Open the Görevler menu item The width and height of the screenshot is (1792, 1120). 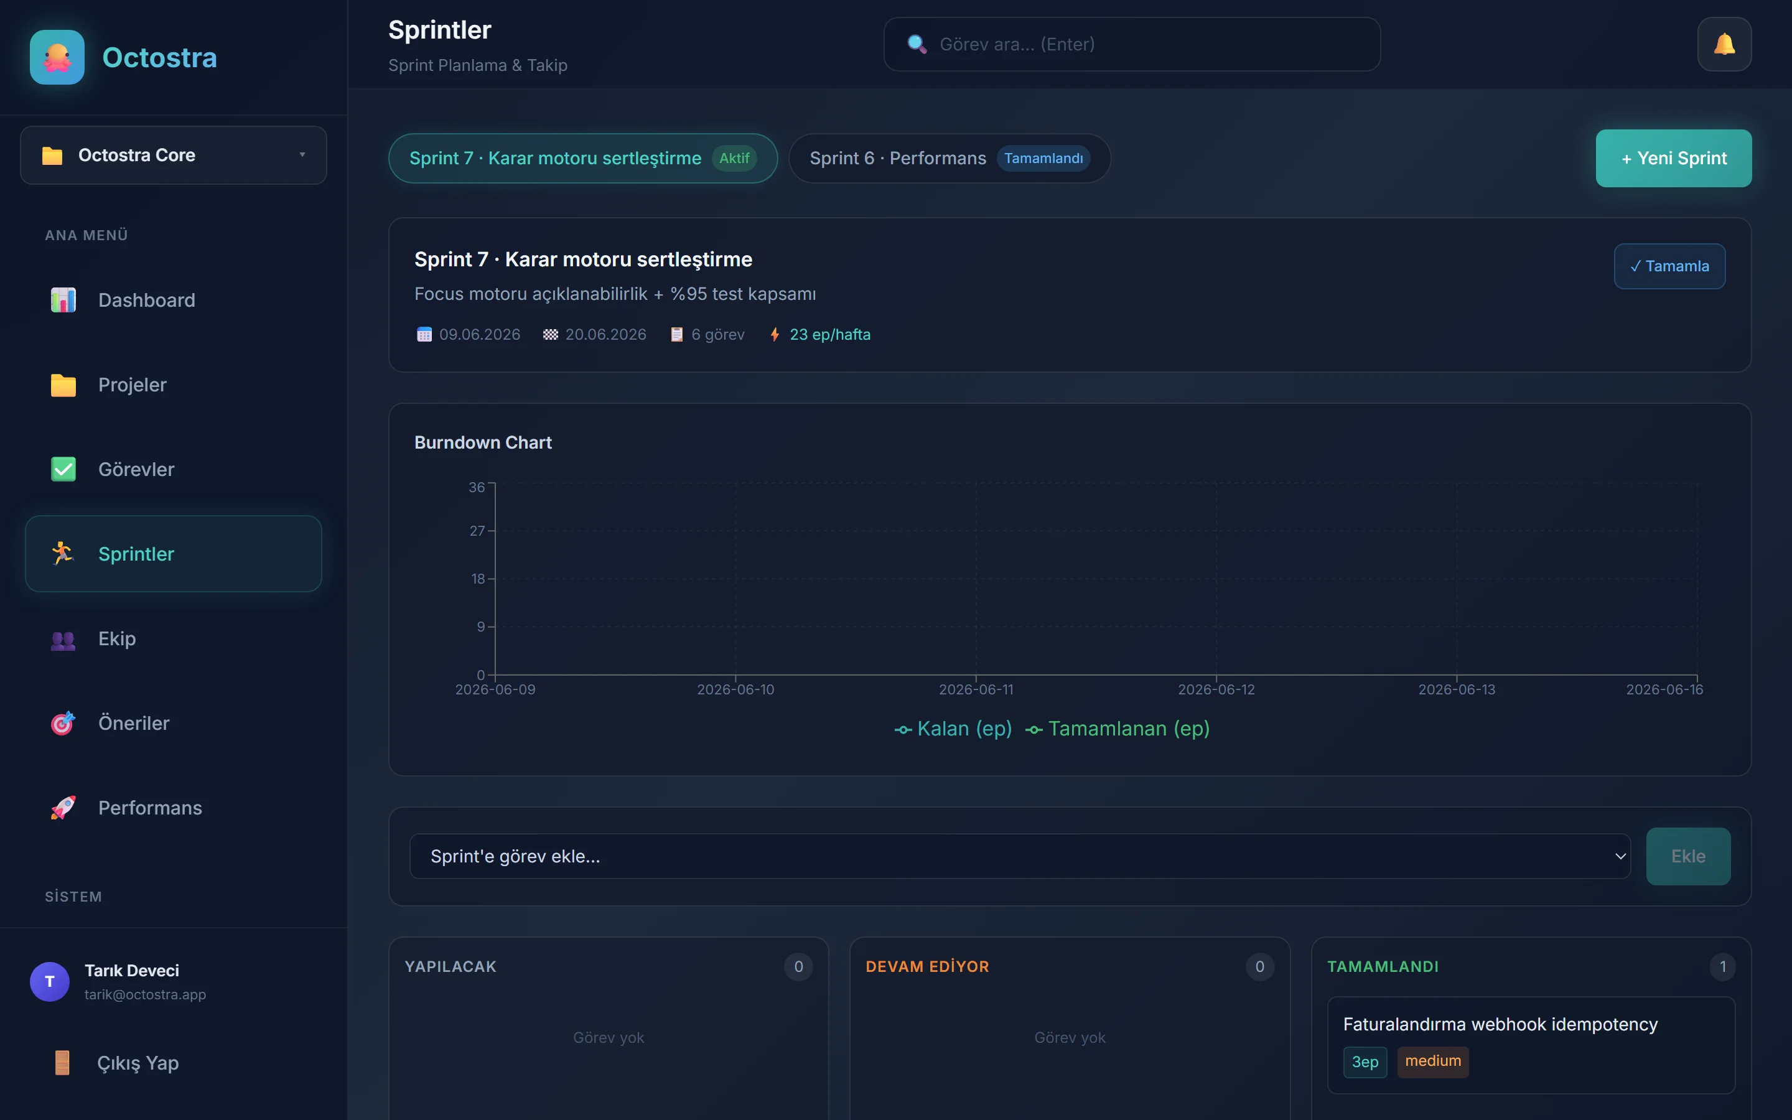point(173,469)
